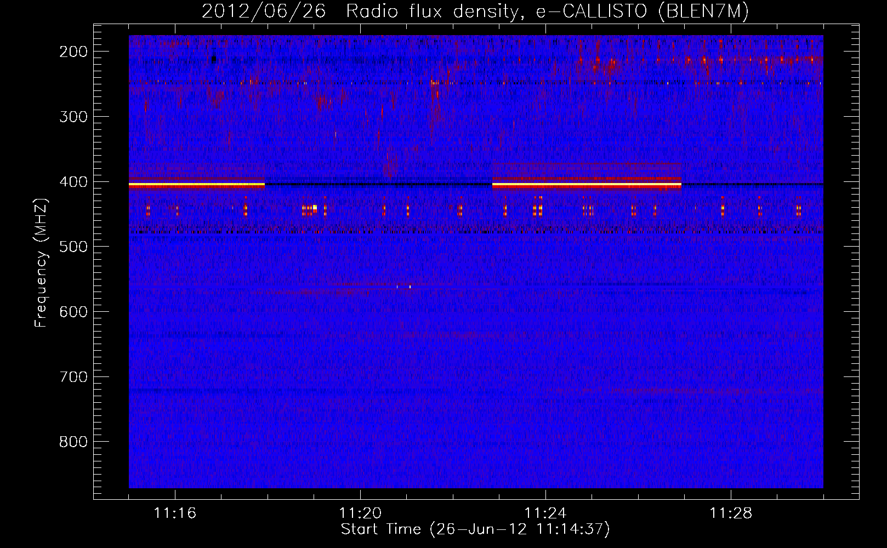Click the 600 frequency tick label
Viewport: 887px width, 548px height.
(73, 311)
